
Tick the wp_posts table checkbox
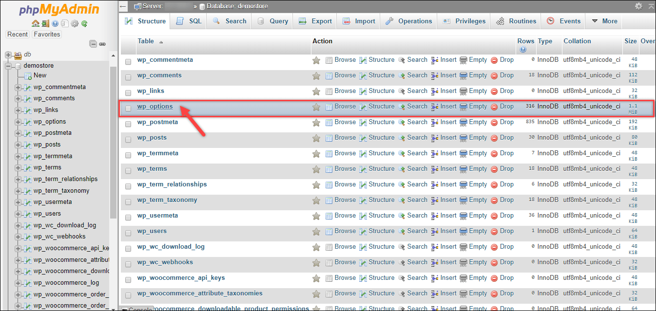[x=128, y=140]
